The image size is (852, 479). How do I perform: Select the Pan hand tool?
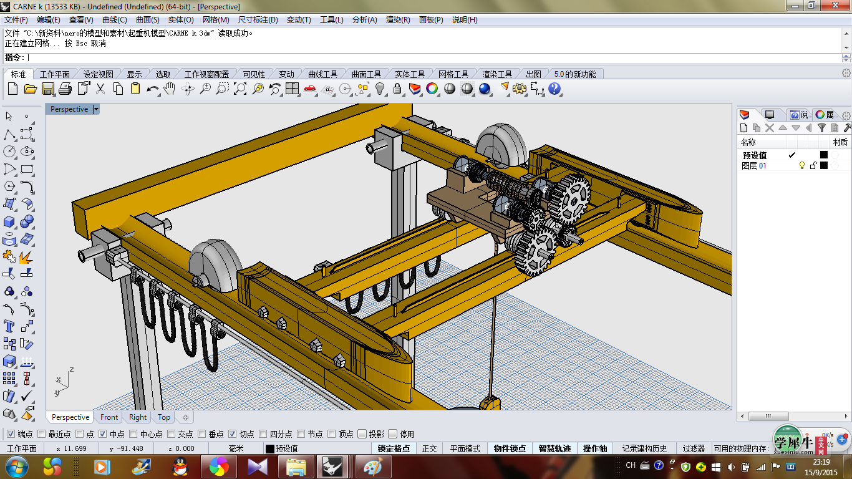(x=170, y=89)
